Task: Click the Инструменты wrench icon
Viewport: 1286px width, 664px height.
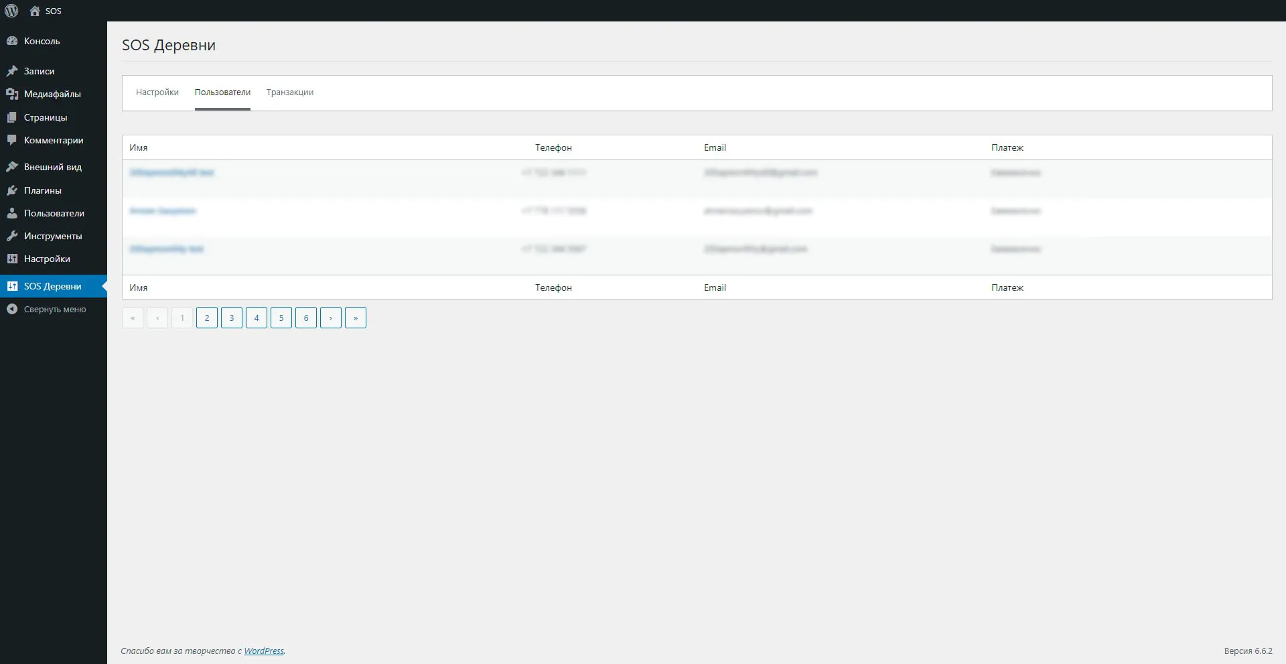Action: (12, 236)
